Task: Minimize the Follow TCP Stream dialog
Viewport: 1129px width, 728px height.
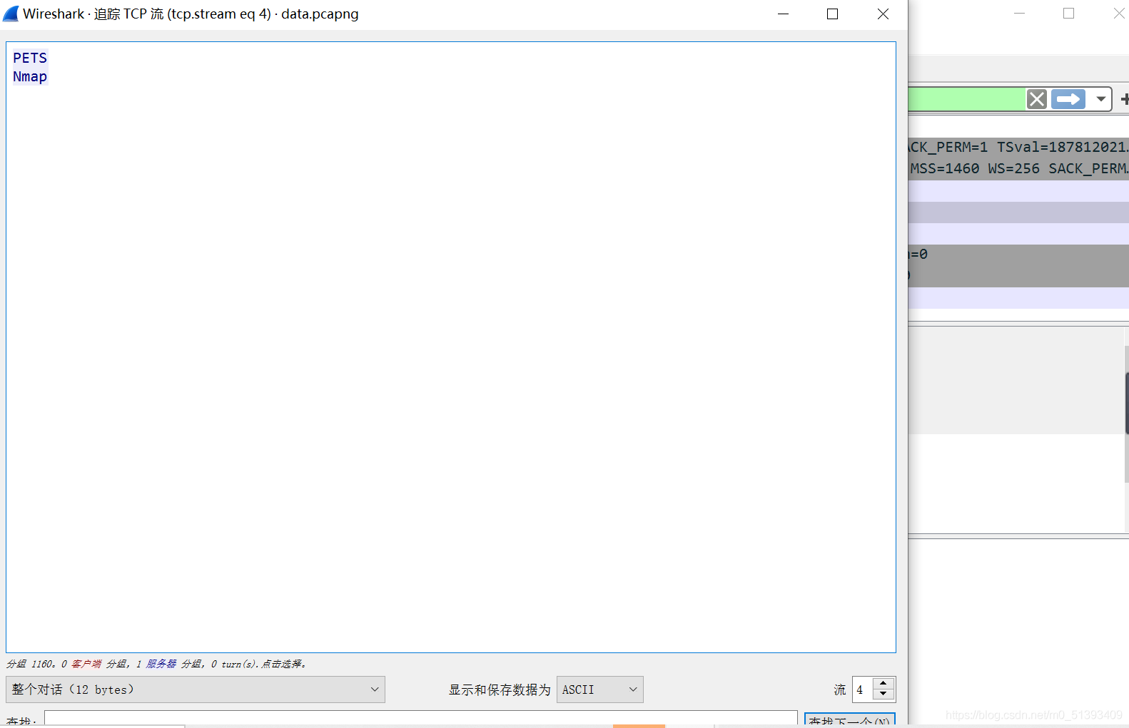Action: 783,14
